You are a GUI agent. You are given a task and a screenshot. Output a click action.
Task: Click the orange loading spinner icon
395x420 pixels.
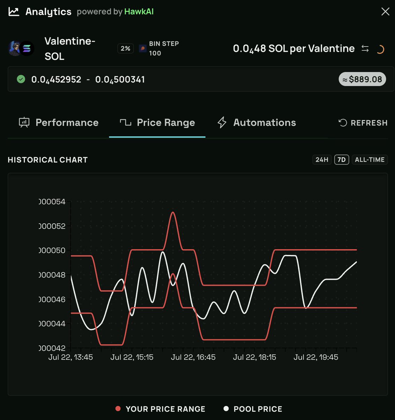point(380,49)
